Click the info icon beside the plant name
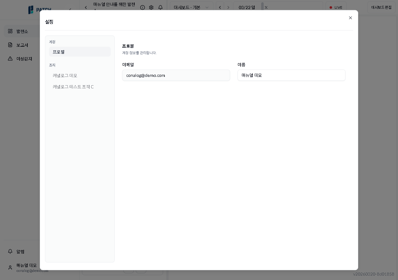The width and height of the screenshot is (398, 280). point(143,7)
